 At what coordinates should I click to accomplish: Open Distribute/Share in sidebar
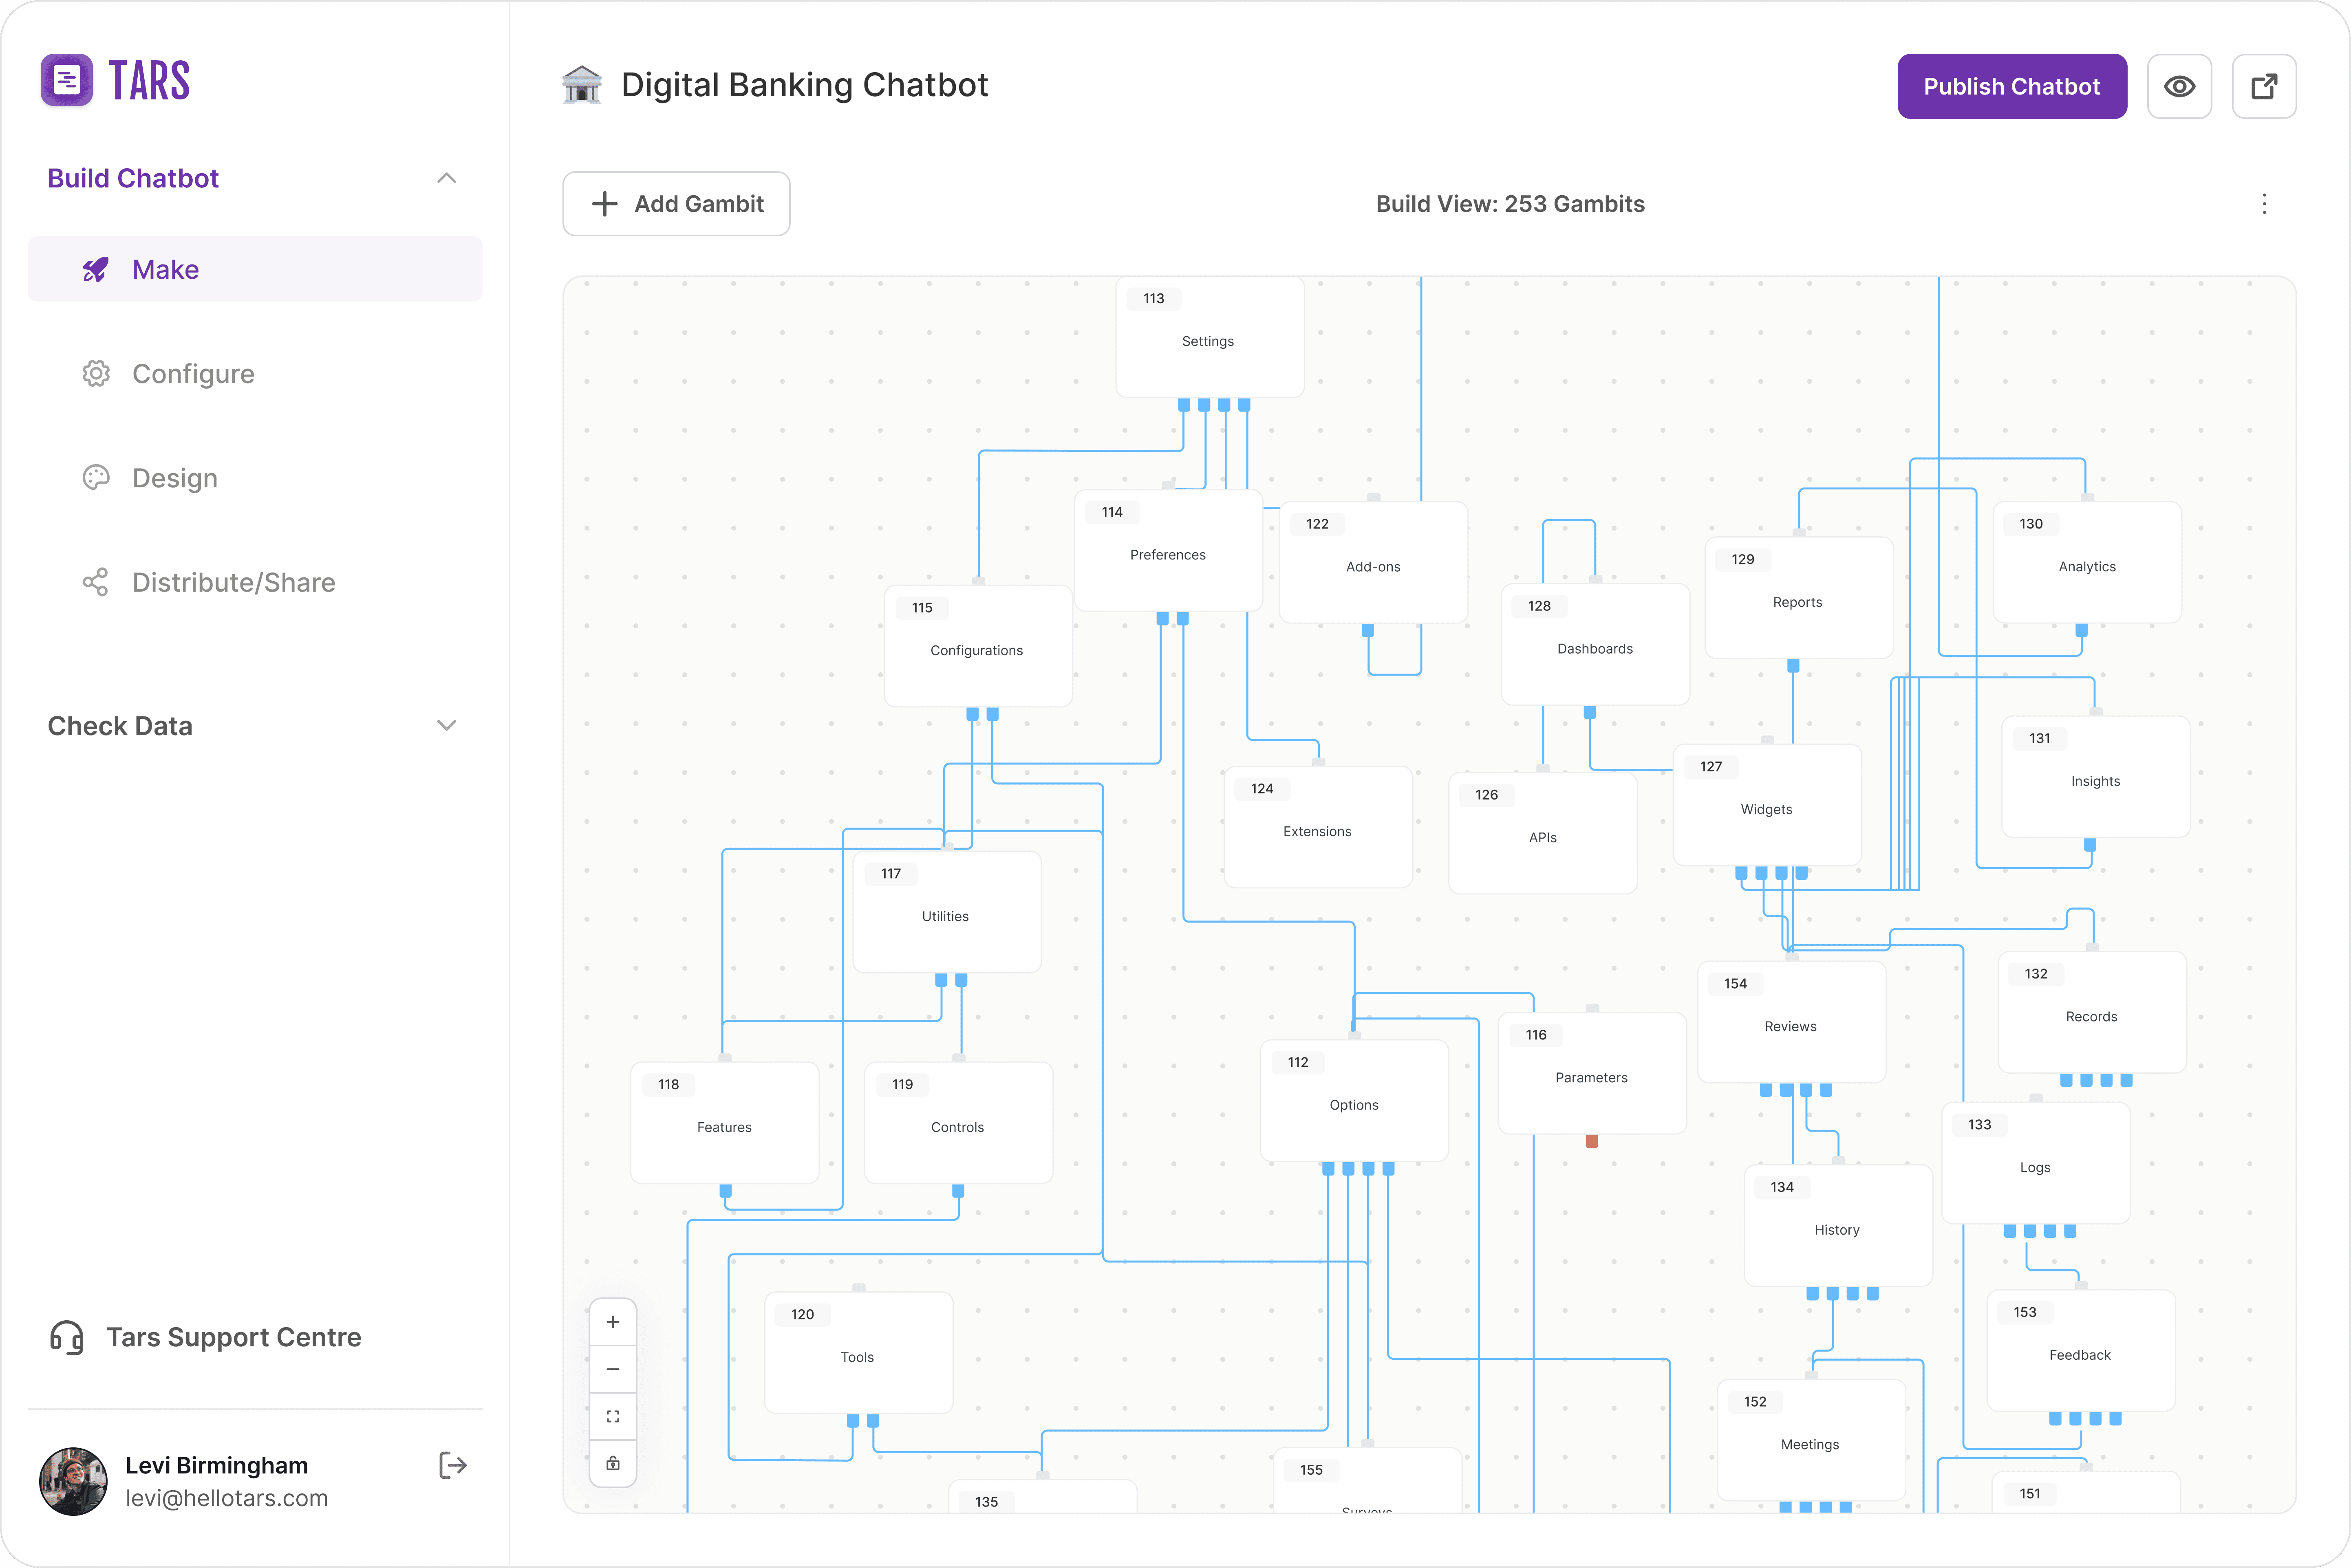coord(233,582)
